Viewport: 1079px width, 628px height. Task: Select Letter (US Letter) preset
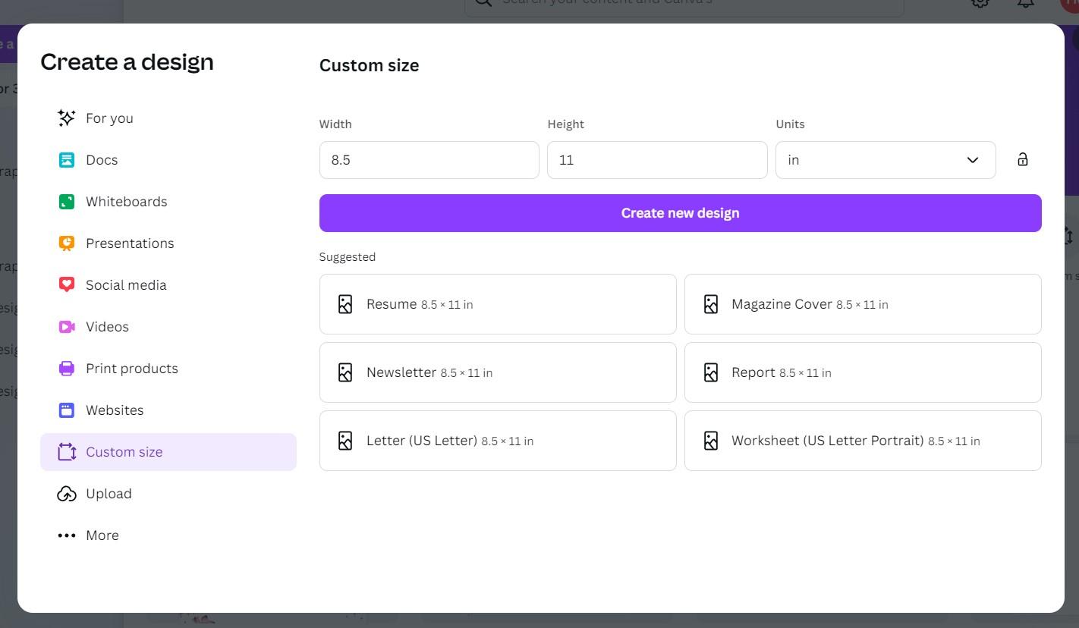pos(498,441)
